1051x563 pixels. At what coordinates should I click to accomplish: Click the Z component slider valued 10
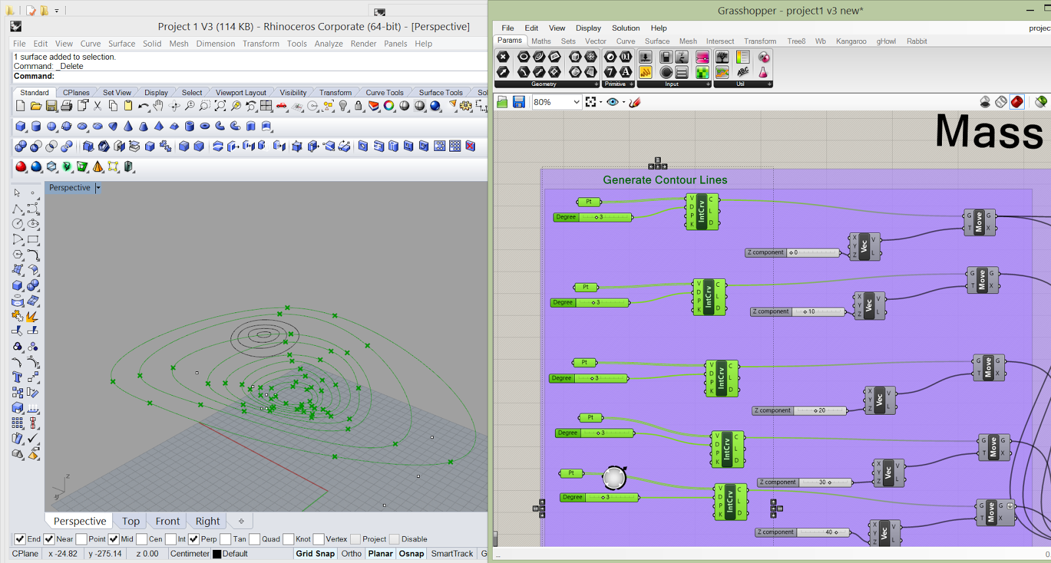click(x=798, y=312)
